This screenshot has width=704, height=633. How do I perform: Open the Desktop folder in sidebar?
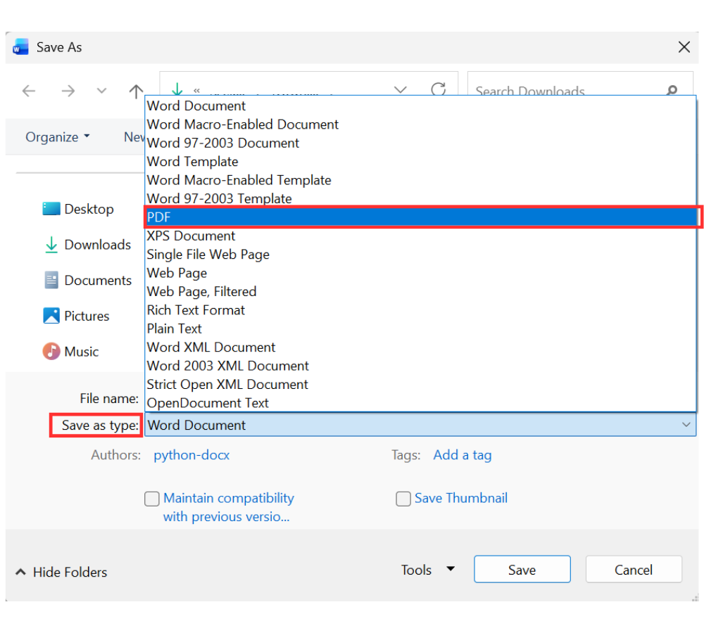tap(78, 209)
